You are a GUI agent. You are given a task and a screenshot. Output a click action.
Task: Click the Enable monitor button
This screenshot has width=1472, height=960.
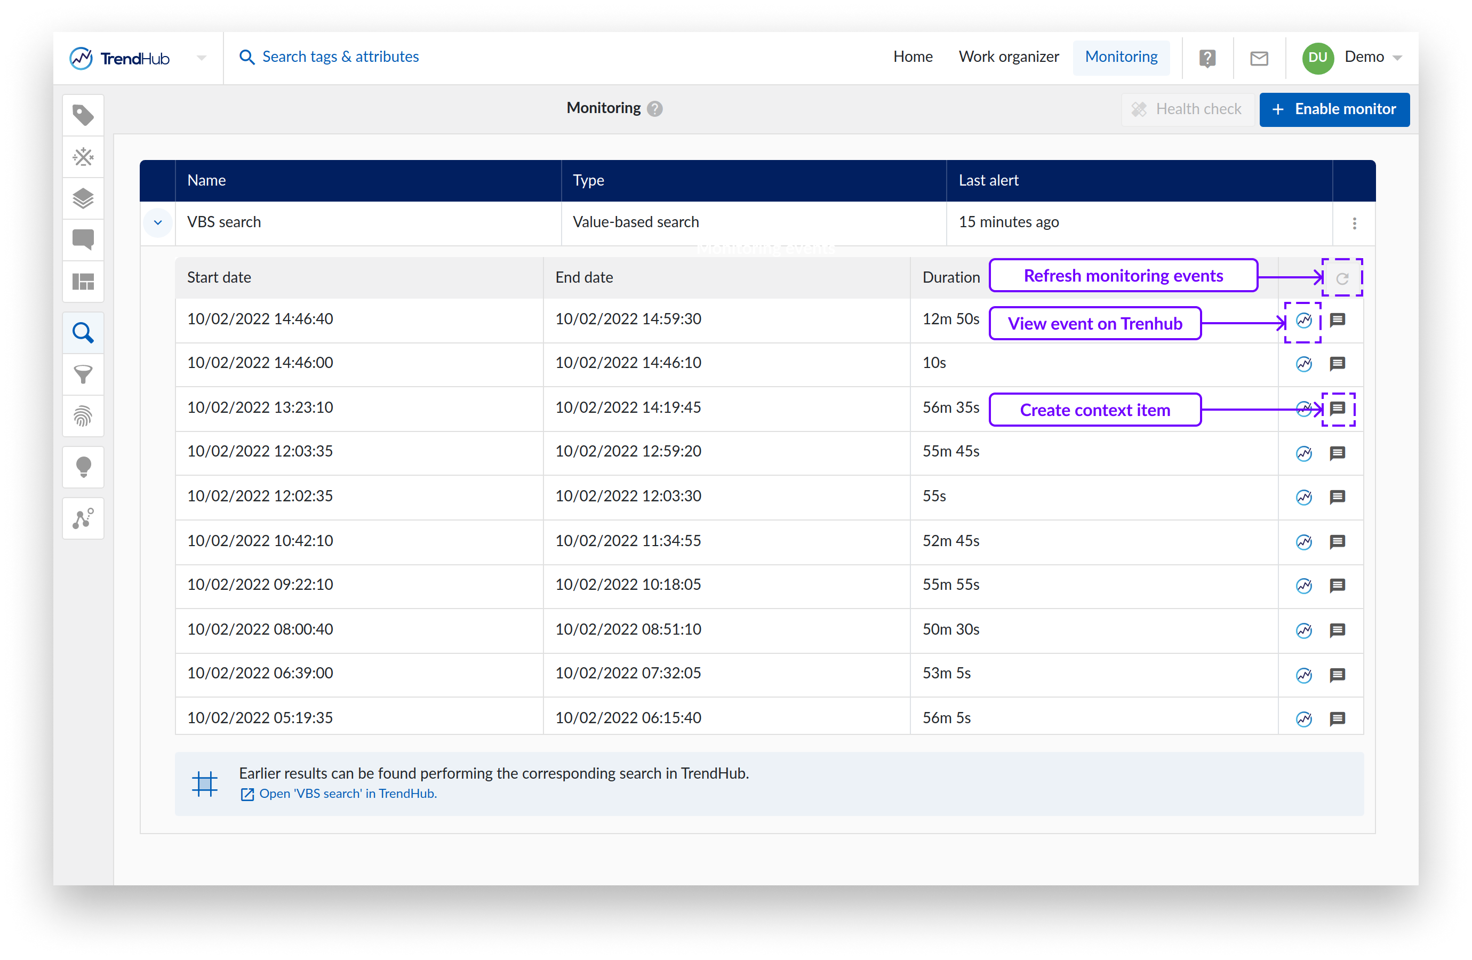[1334, 109]
